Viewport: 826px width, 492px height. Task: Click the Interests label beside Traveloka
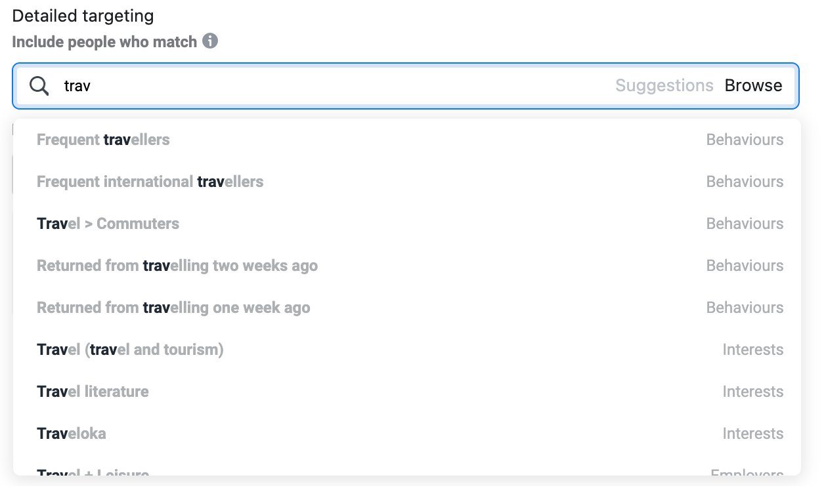pyautogui.click(x=753, y=433)
